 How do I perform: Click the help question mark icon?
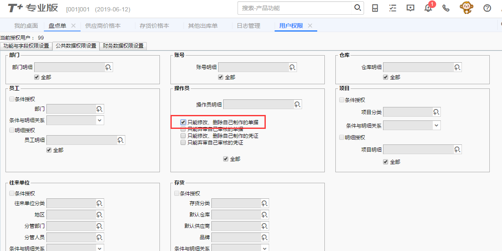pyautogui.click(x=487, y=8)
